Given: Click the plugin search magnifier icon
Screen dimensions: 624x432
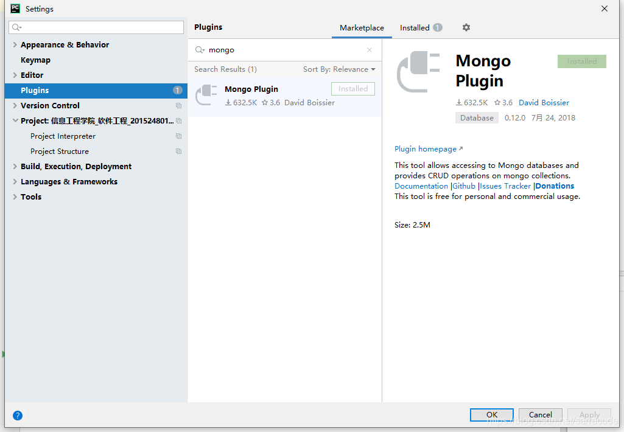Looking at the screenshot, I should (x=200, y=50).
